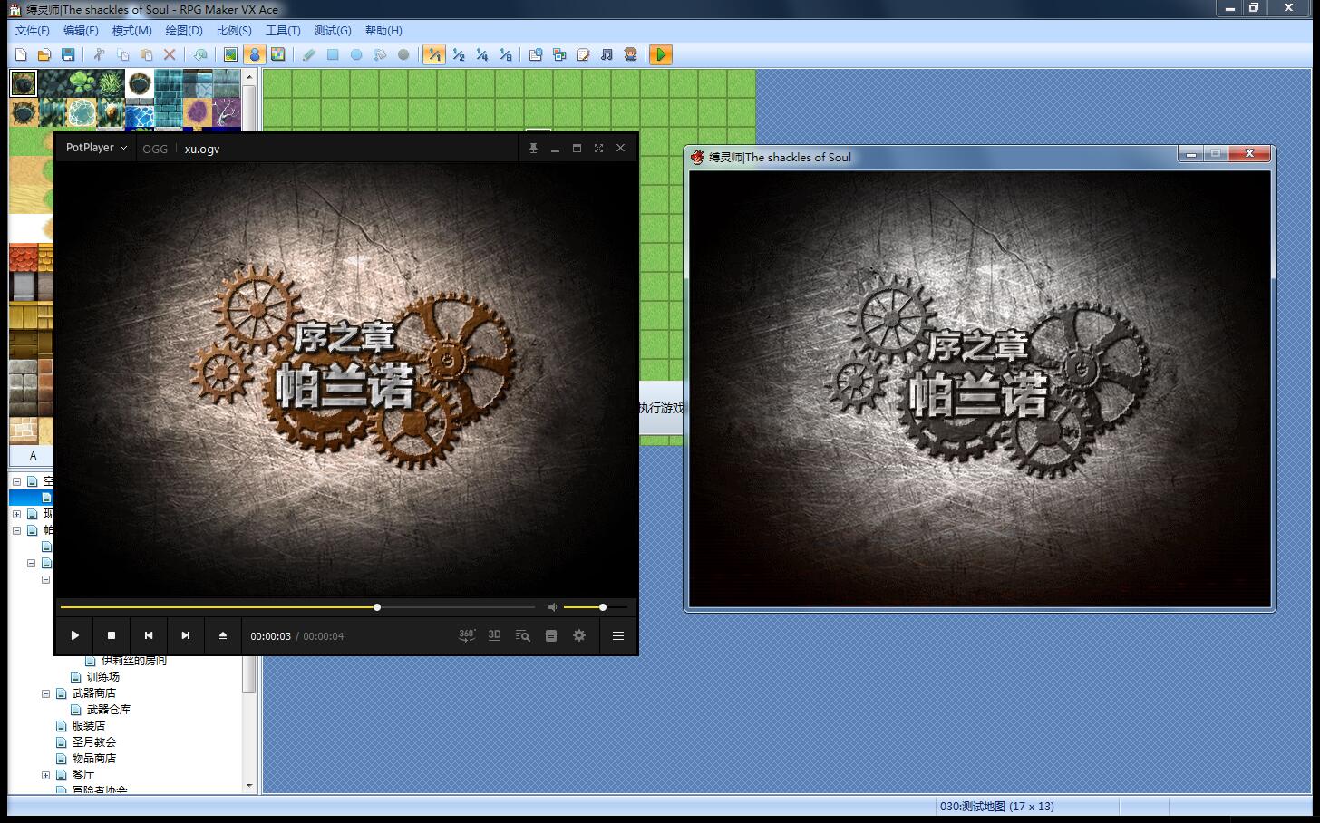Select the 训练场 map in tree
The image size is (1320, 823).
tap(102, 677)
